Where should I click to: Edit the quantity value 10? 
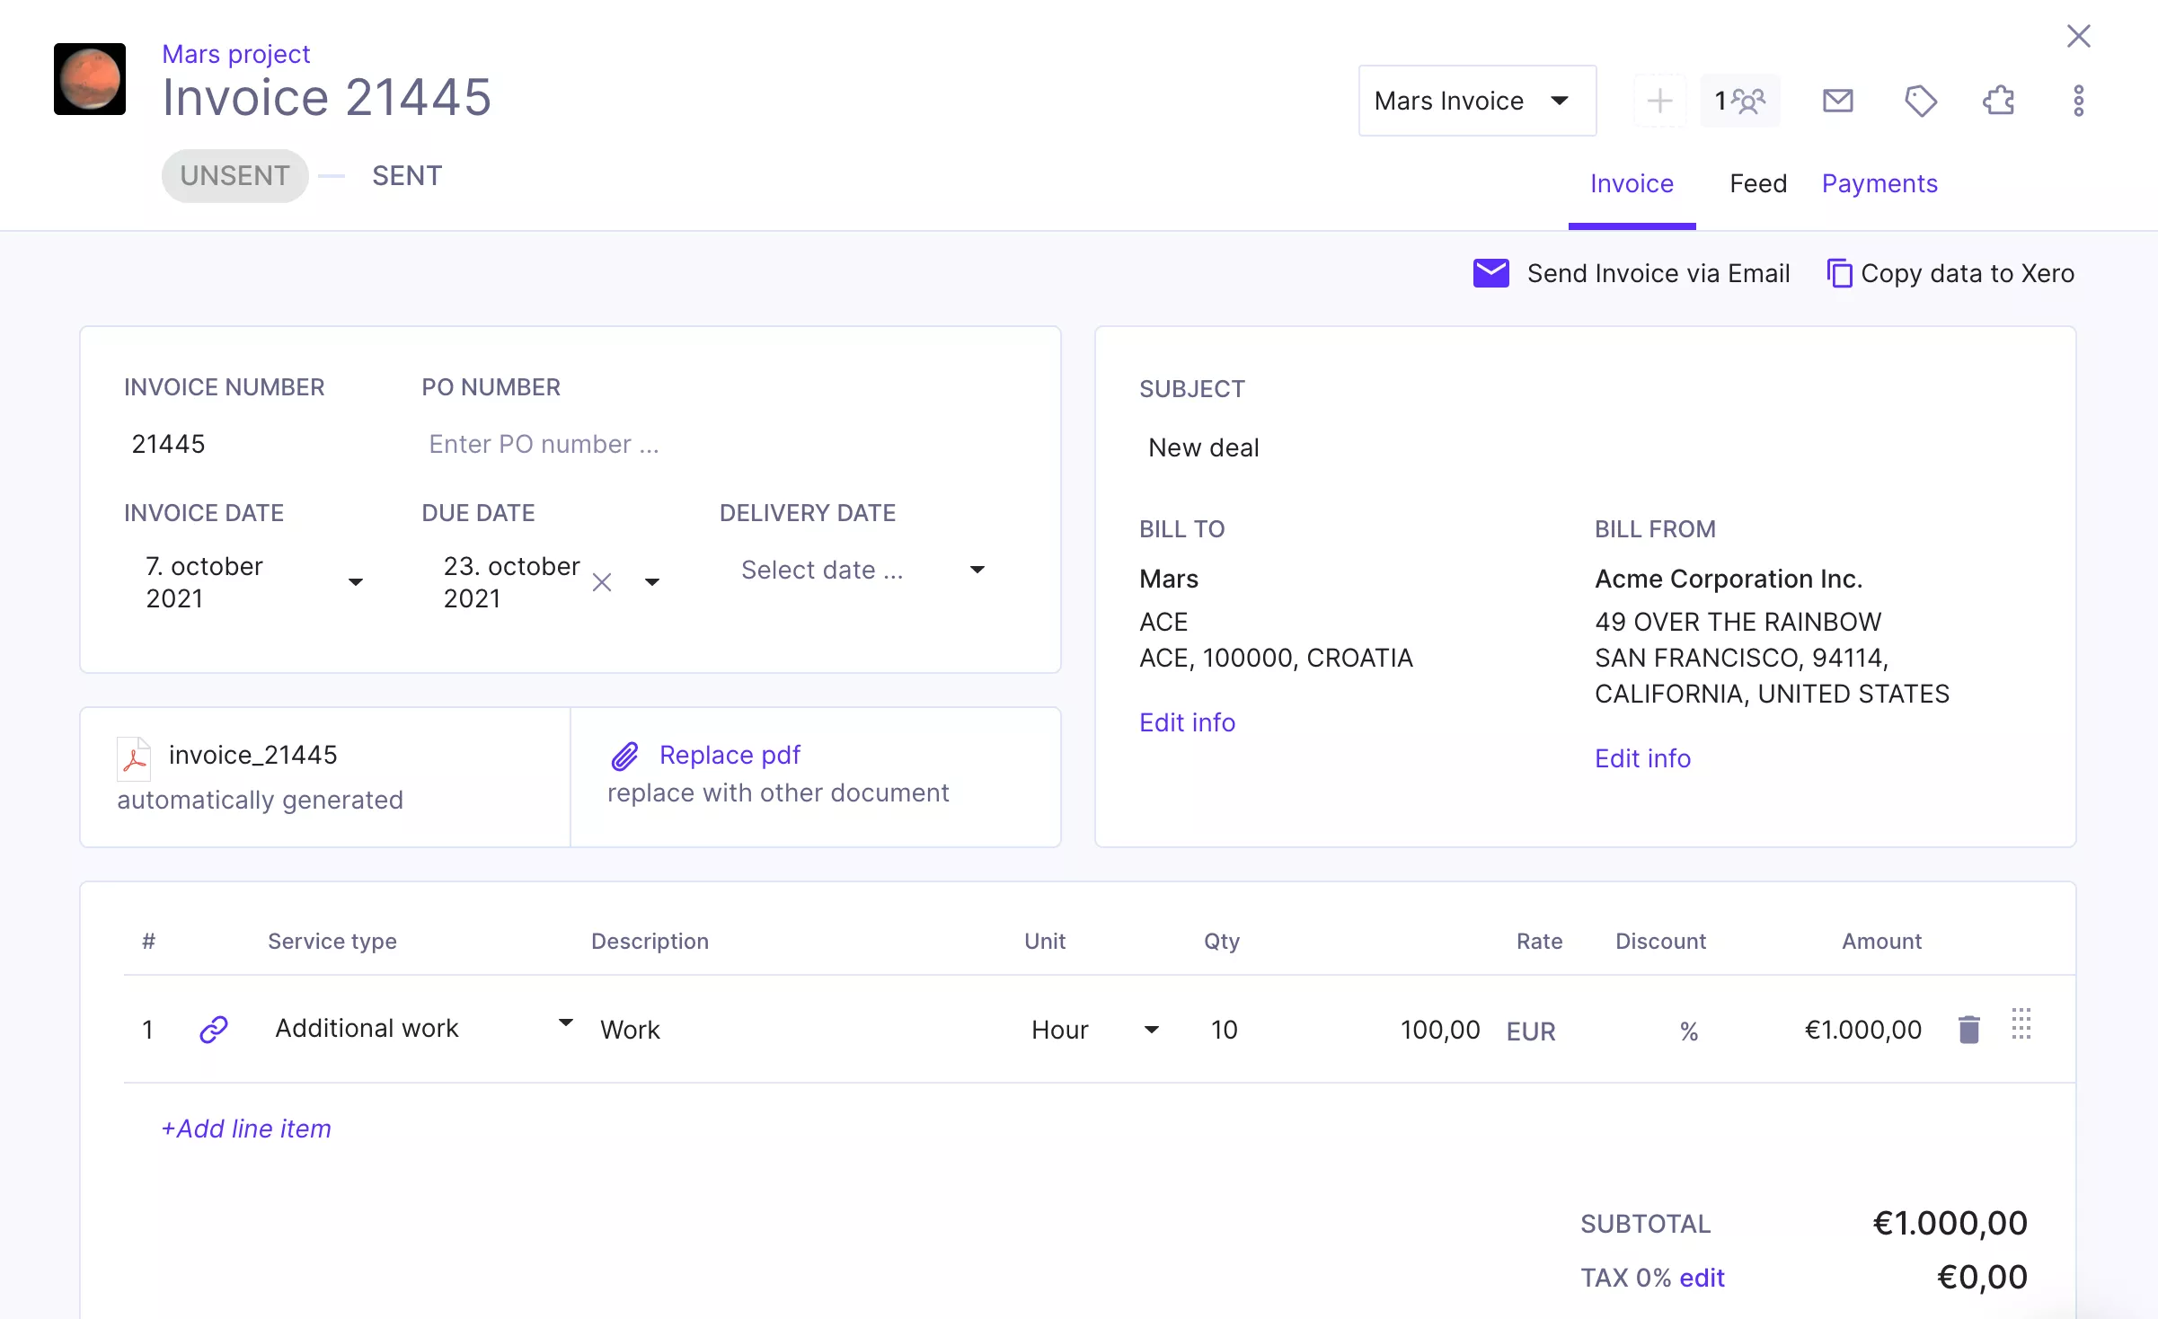(x=1224, y=1029)
